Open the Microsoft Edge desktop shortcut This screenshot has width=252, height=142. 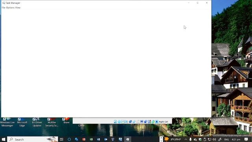(x=22, y=122)
